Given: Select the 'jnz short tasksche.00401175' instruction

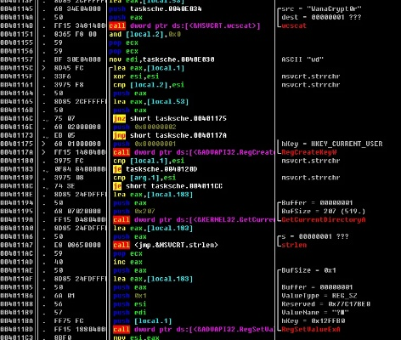Looking at the screenshot, I should point(170,118).
